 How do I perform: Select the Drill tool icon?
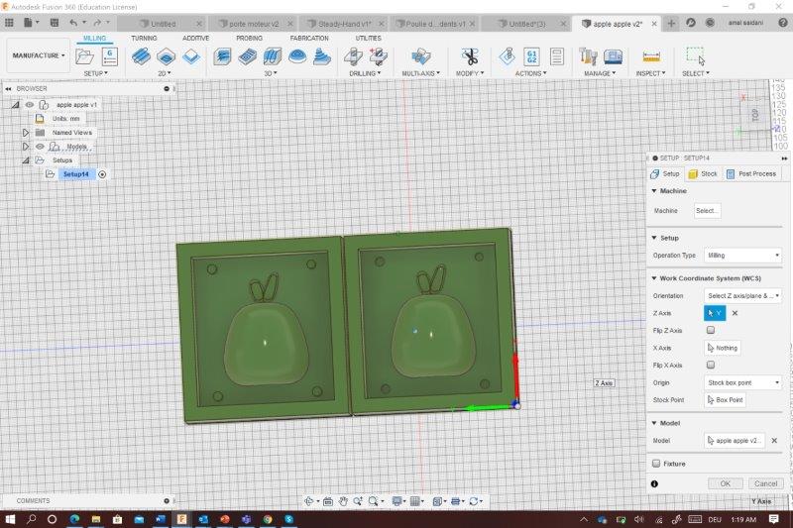354,56
